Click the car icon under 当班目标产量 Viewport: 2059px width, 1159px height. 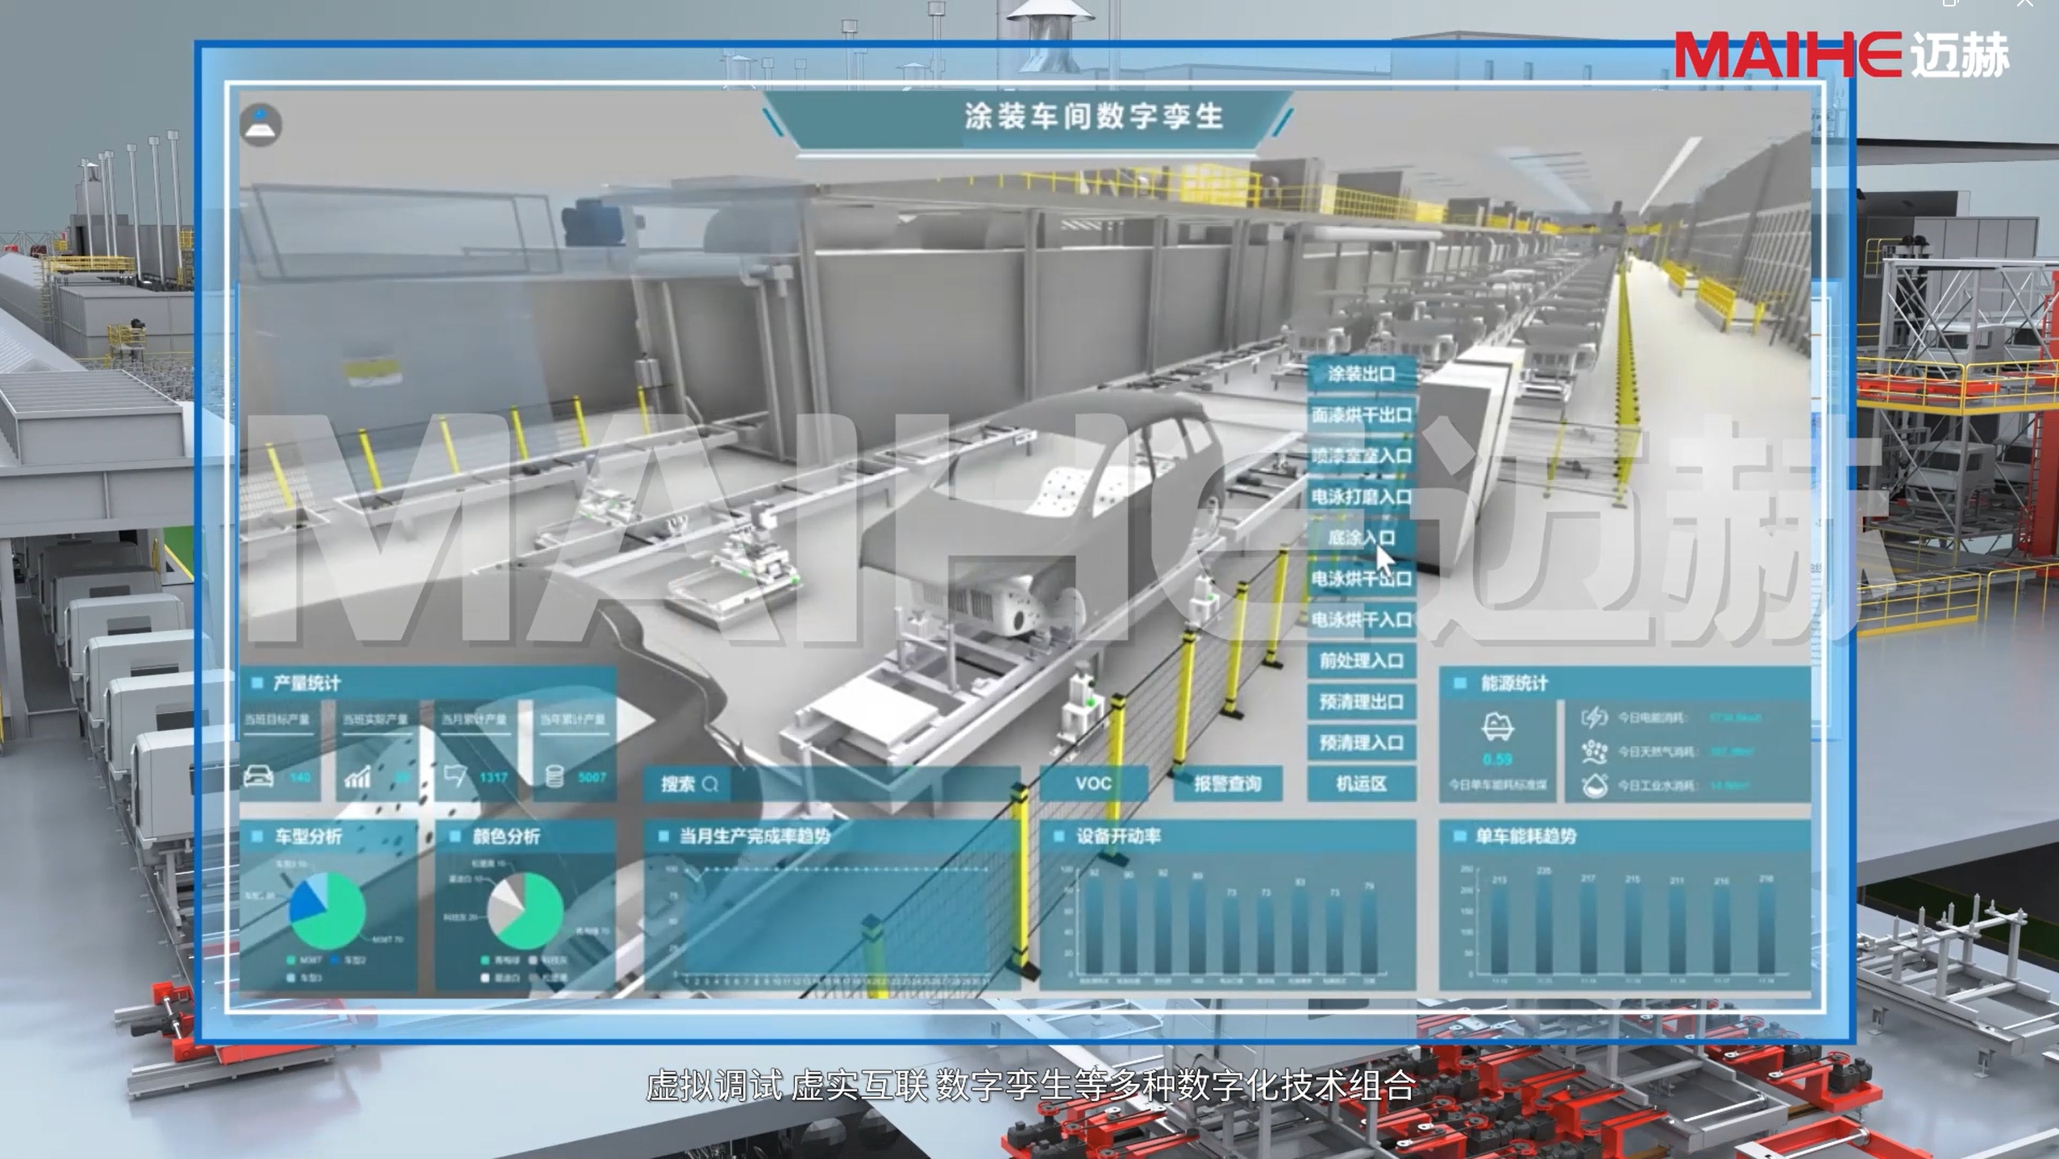pyautogui.click(x=259, y=777)
